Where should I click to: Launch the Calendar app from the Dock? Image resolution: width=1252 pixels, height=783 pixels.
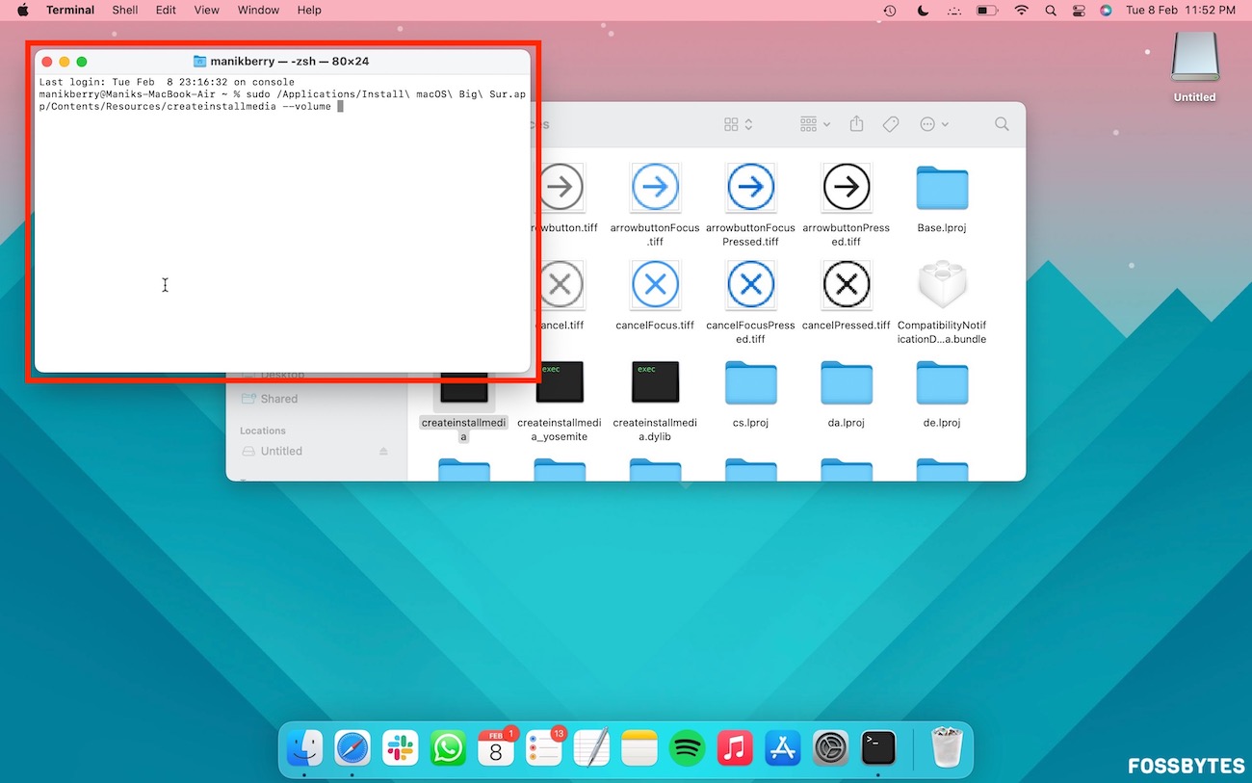pos(495,747)
